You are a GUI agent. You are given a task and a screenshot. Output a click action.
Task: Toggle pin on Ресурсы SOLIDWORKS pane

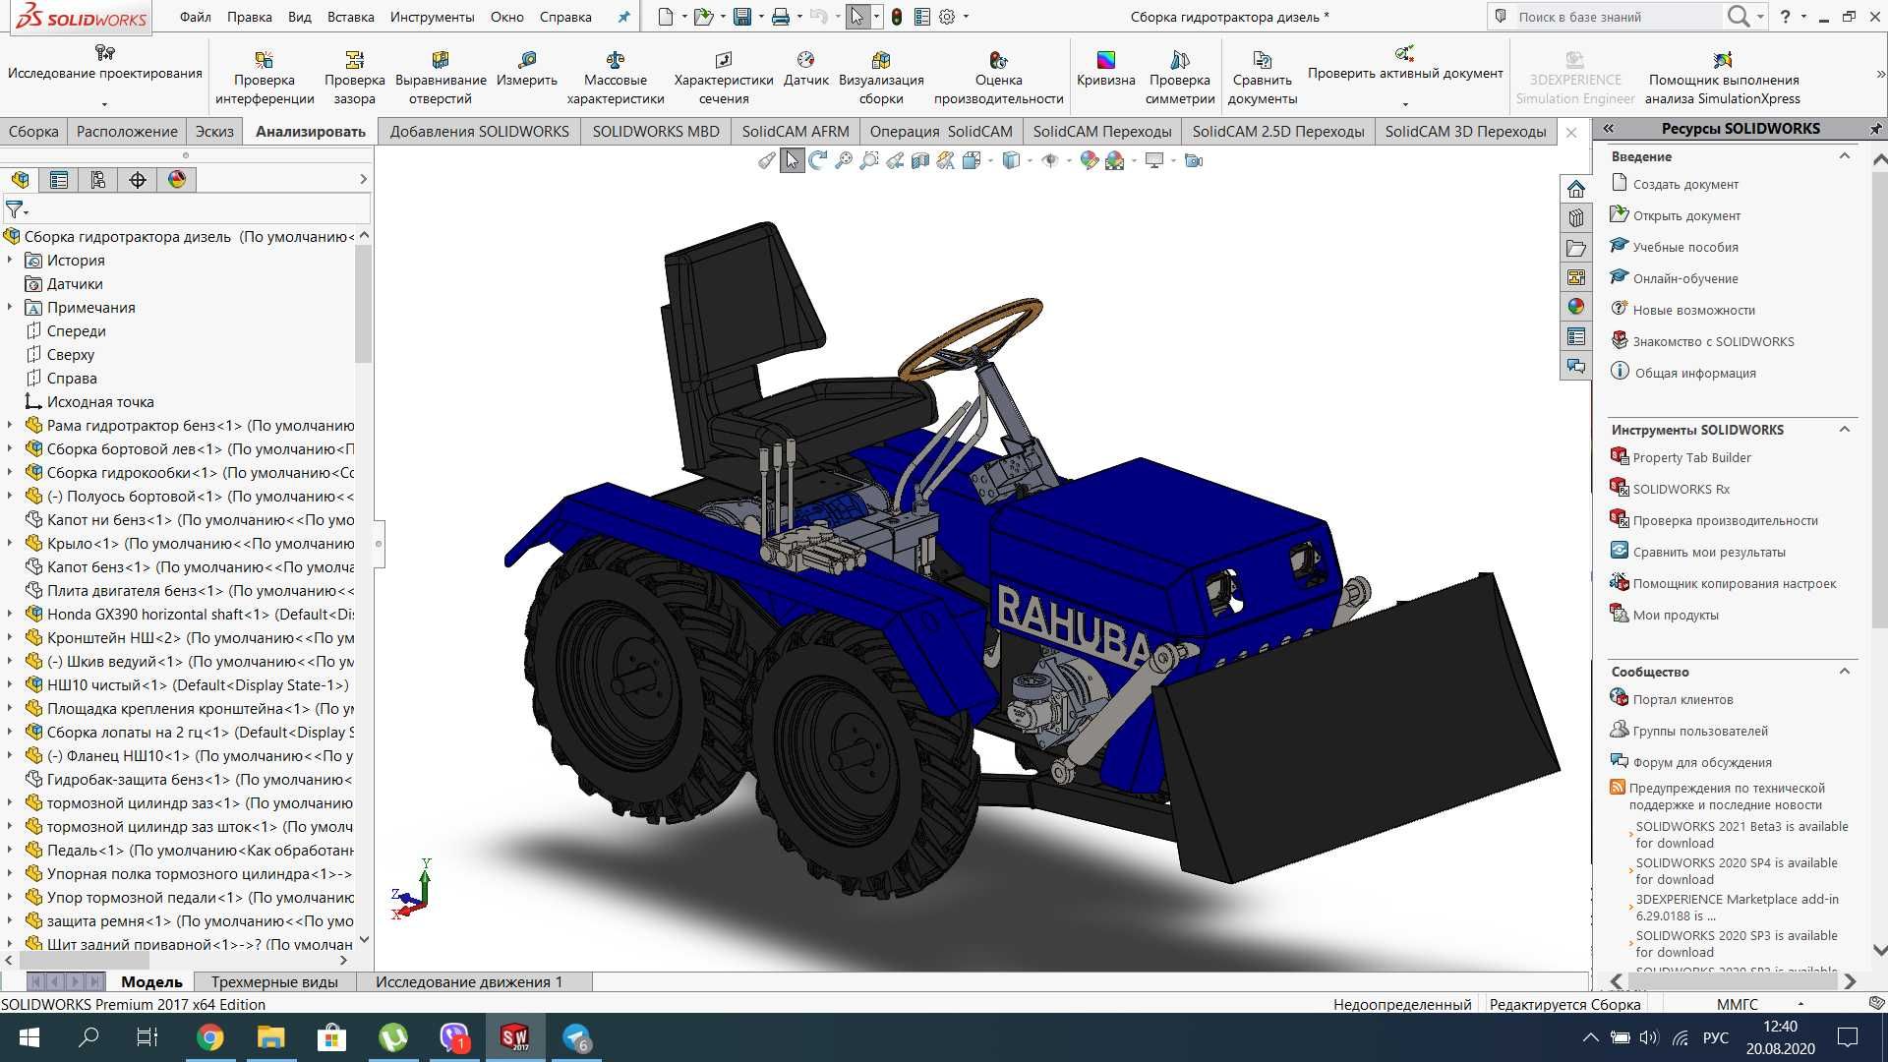tap(1875, 129)
